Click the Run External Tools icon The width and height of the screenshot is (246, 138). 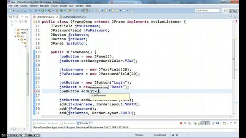(50, 11)
